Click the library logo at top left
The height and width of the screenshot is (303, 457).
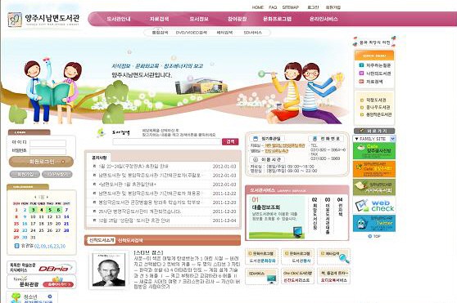tap(43, 20)
